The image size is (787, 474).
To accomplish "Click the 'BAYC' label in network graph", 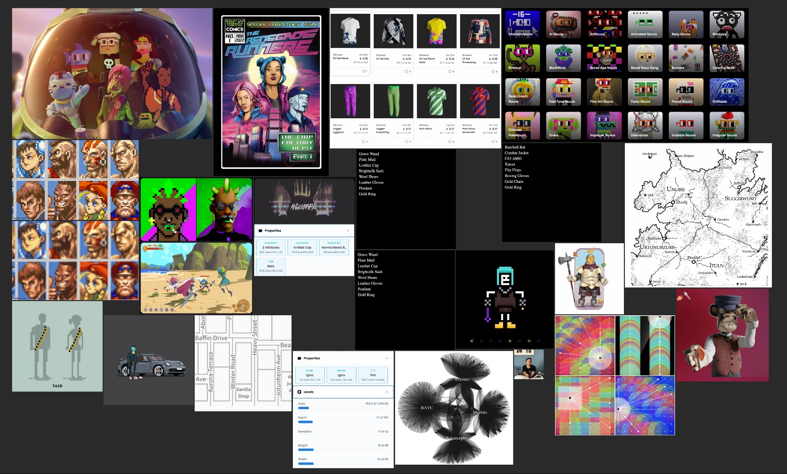I will (x=427, y=408).
